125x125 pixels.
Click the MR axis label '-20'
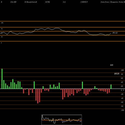coord(122,94)
